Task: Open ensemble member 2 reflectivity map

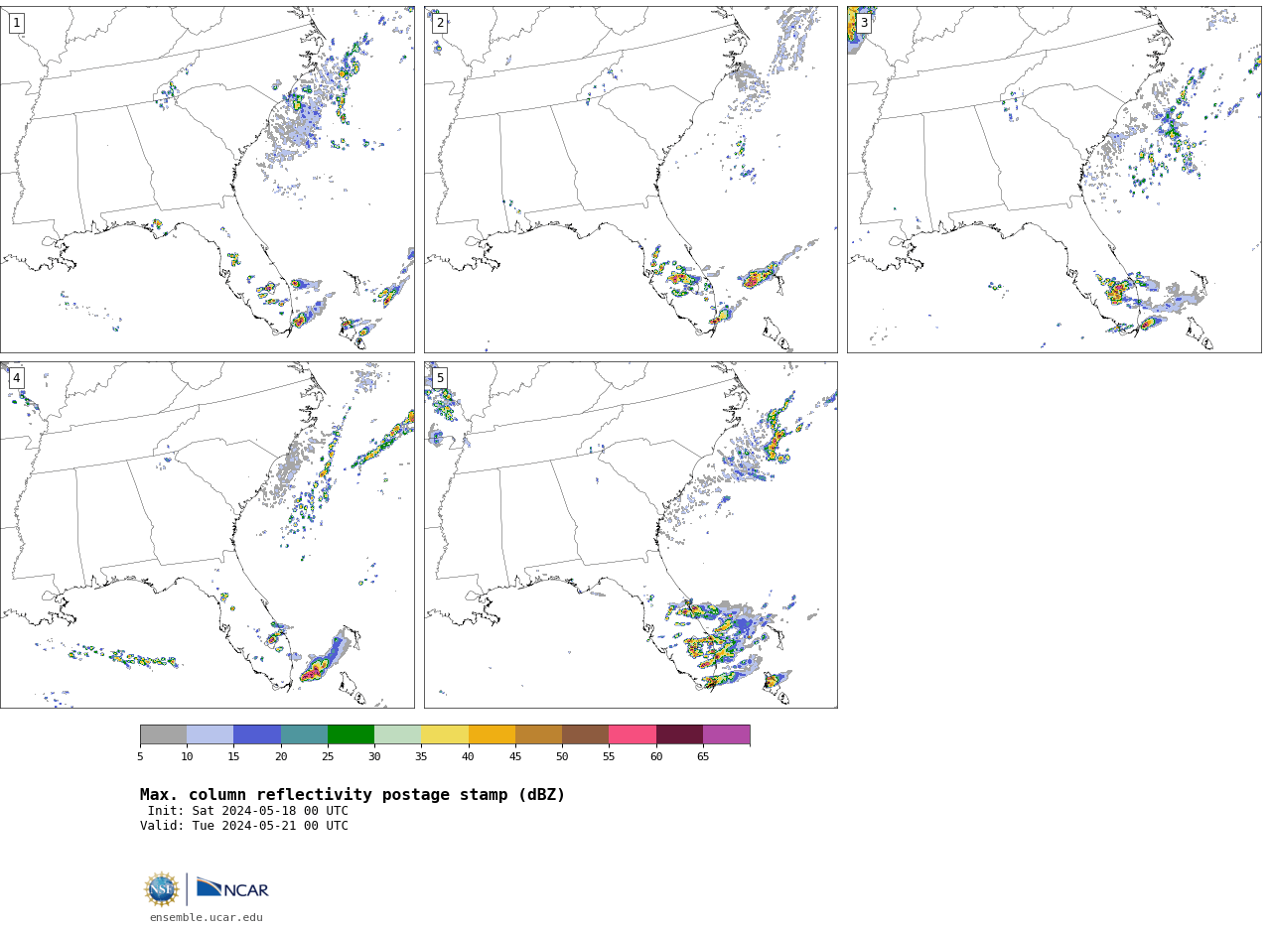Action: click(631, 180)
